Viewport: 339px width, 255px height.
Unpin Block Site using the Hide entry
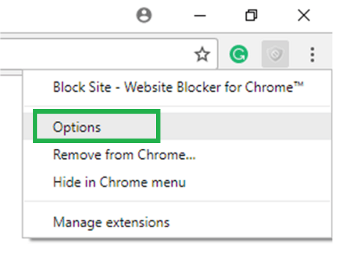(x=119, y=182)
